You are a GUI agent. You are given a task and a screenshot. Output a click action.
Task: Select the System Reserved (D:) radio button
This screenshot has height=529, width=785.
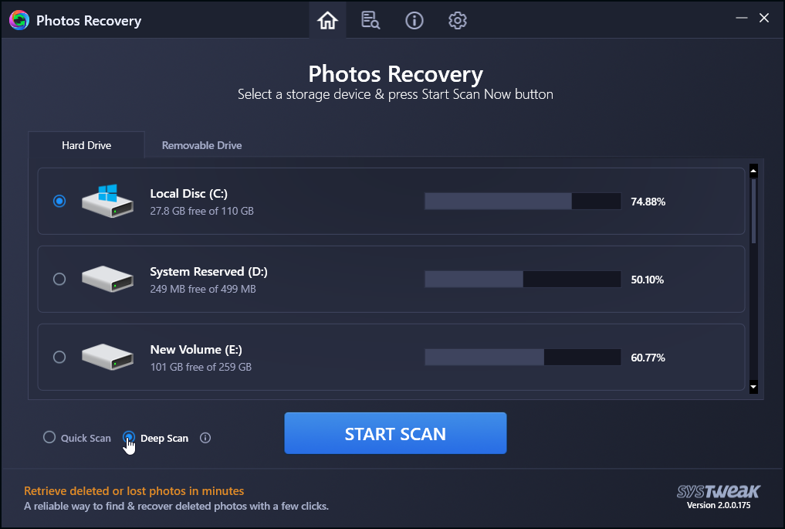[59, 279]
